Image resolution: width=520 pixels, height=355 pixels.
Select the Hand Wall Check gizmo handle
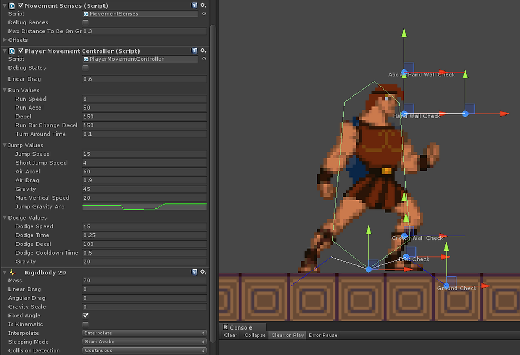click(x=404, y=113)
